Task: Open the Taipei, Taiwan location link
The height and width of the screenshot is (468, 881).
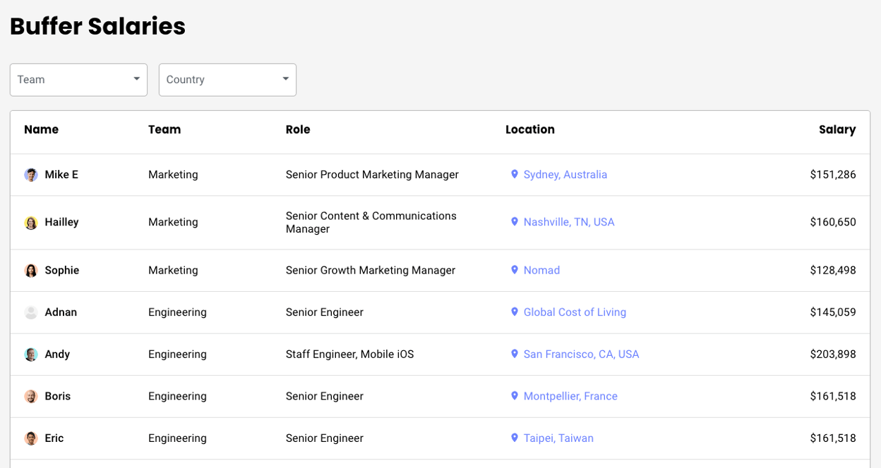Action: click(x=558, y=438)
